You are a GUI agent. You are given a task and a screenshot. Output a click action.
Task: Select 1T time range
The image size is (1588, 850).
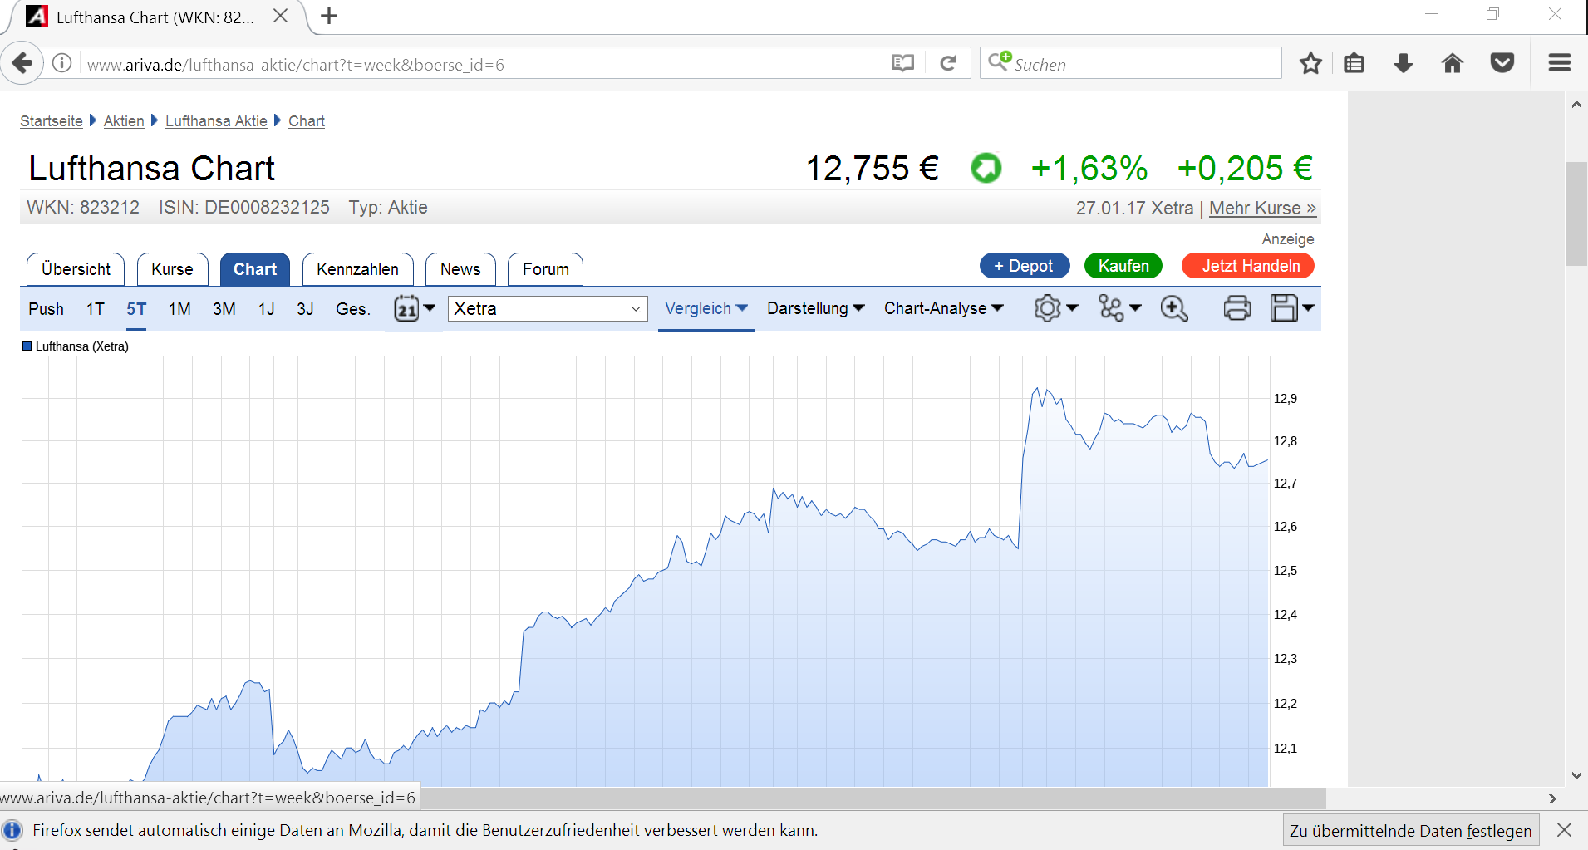[96, 309]
